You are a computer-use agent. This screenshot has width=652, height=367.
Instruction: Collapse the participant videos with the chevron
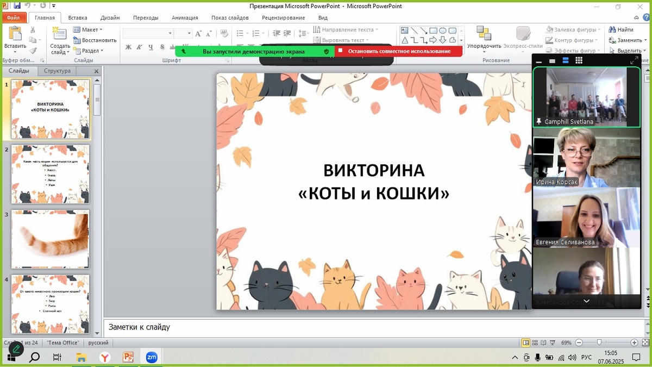[586, 301]
